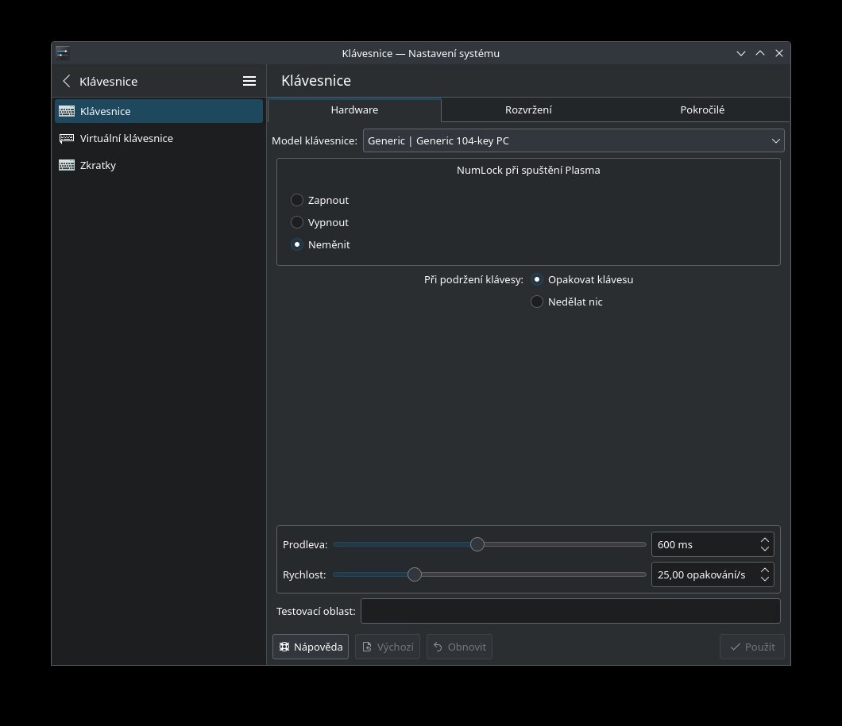Viewport: 842px width, 726px height.
Task: Increase Prodleva value with the up arrow
Action: 764,540
